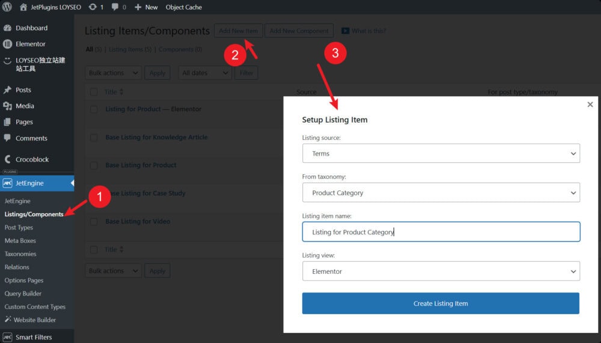Open the JetEngine submenu item

17,201
